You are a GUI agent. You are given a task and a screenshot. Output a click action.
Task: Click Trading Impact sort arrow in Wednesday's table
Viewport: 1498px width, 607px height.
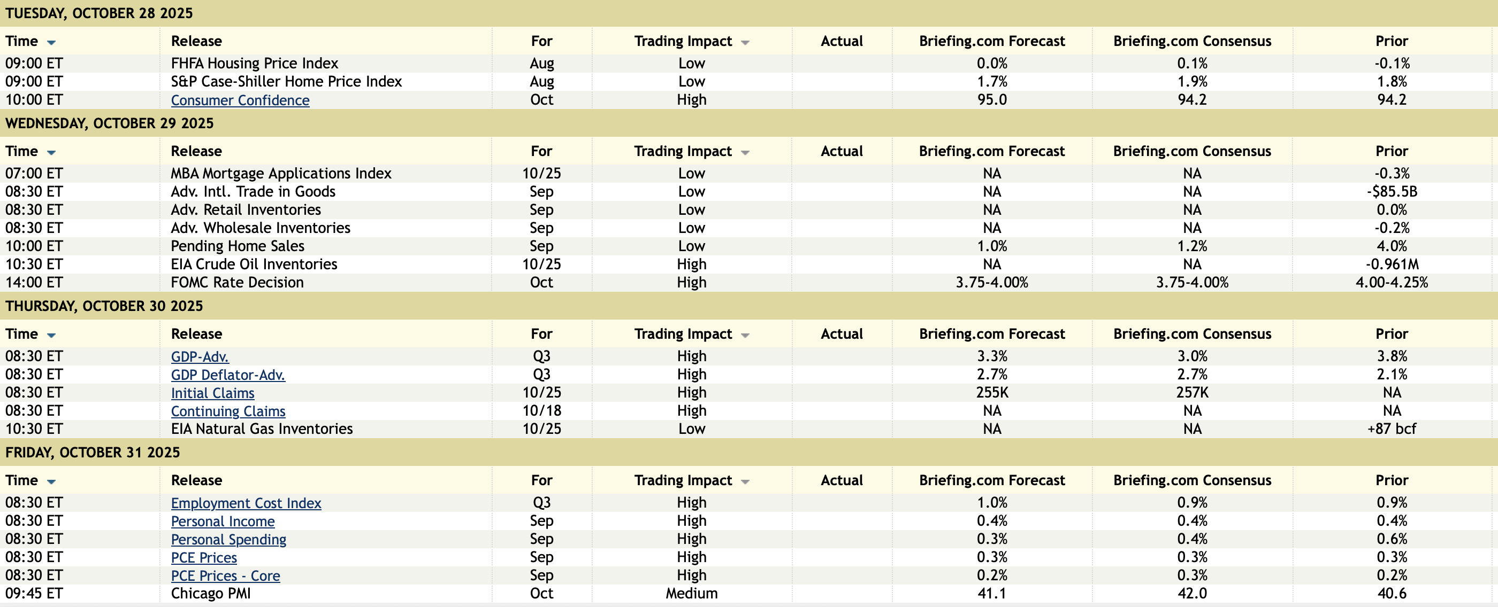click(x=745, y=153)
